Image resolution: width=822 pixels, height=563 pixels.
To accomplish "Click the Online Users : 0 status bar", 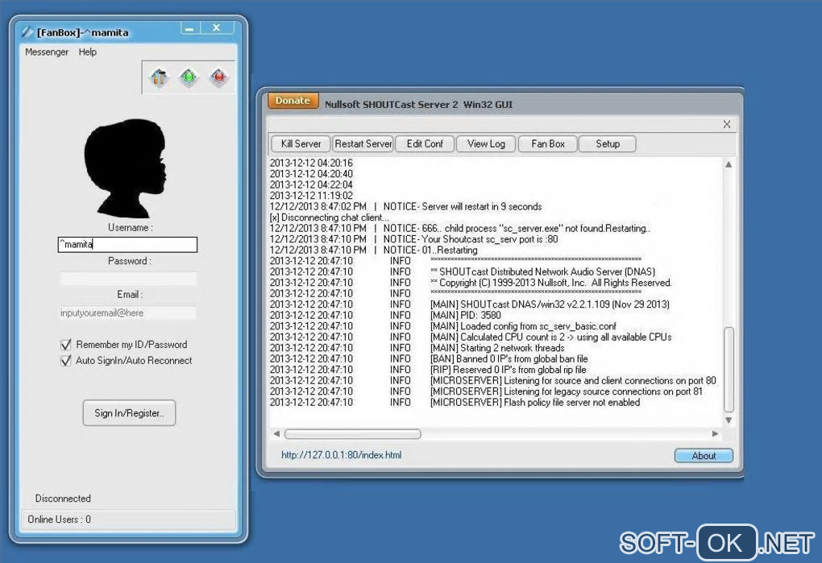I will (x=128, y=520).
